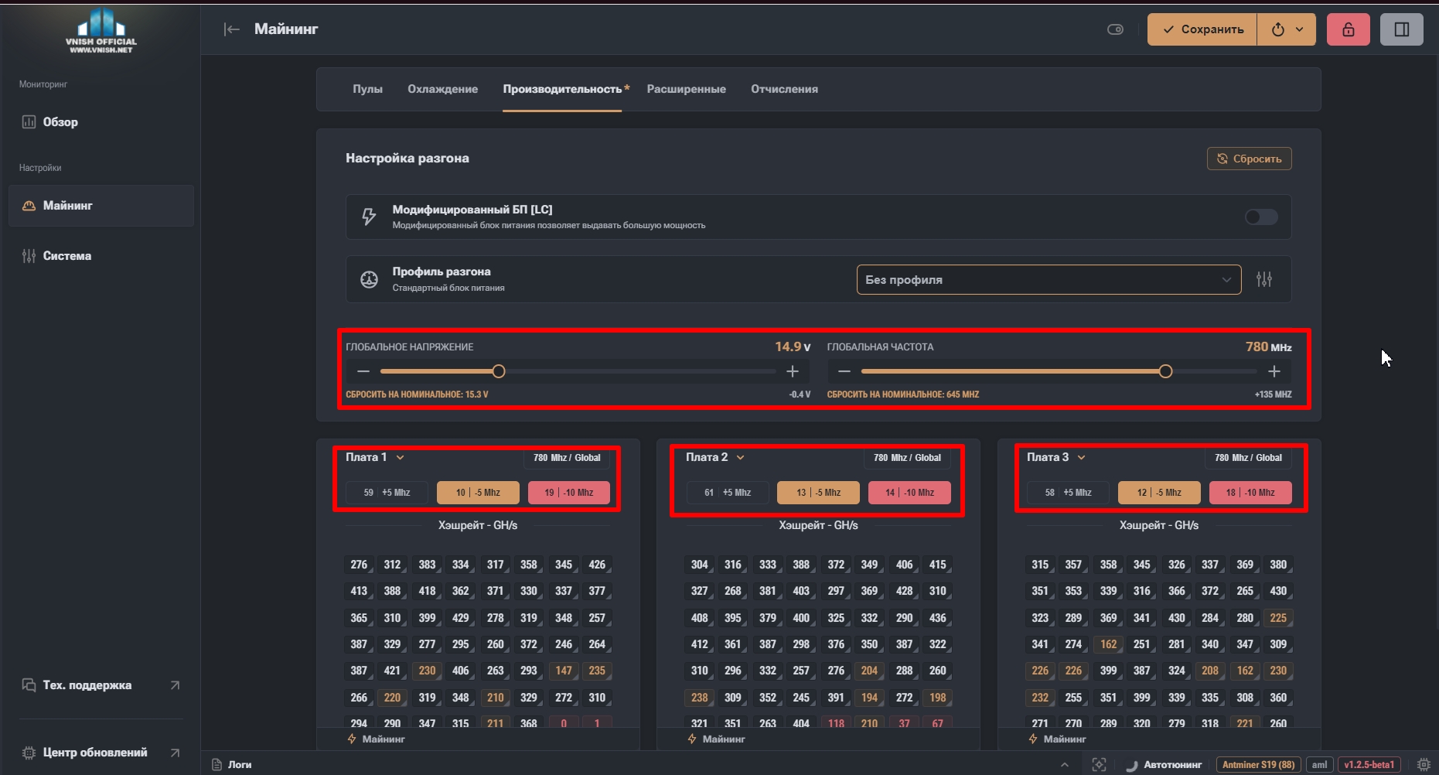This screenshot has height=775, width=1439.
Task: Open the Без профиля profile dropdown
Action: tap(1049, 280)
